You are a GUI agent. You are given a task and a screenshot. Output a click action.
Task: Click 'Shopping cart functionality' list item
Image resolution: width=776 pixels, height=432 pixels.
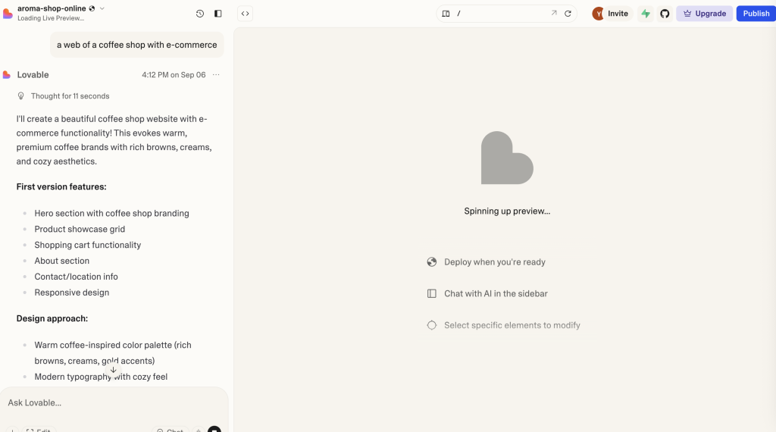pos(88,245)
